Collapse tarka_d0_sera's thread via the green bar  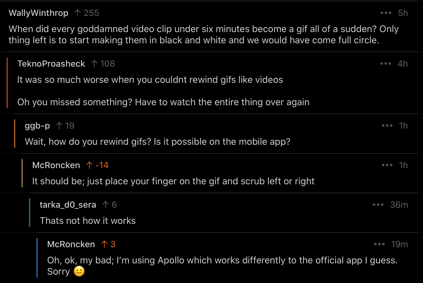[x=30, y=213]
